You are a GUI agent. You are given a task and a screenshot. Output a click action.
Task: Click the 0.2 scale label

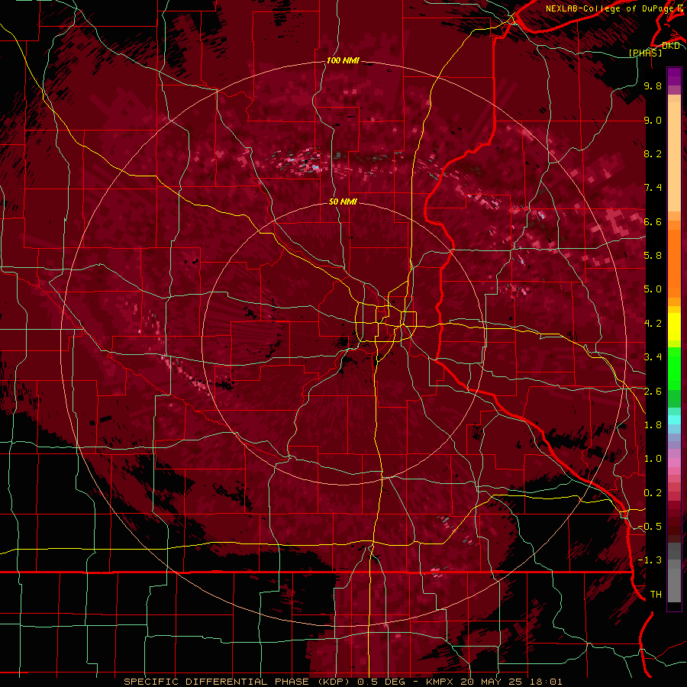pos(653,493)
